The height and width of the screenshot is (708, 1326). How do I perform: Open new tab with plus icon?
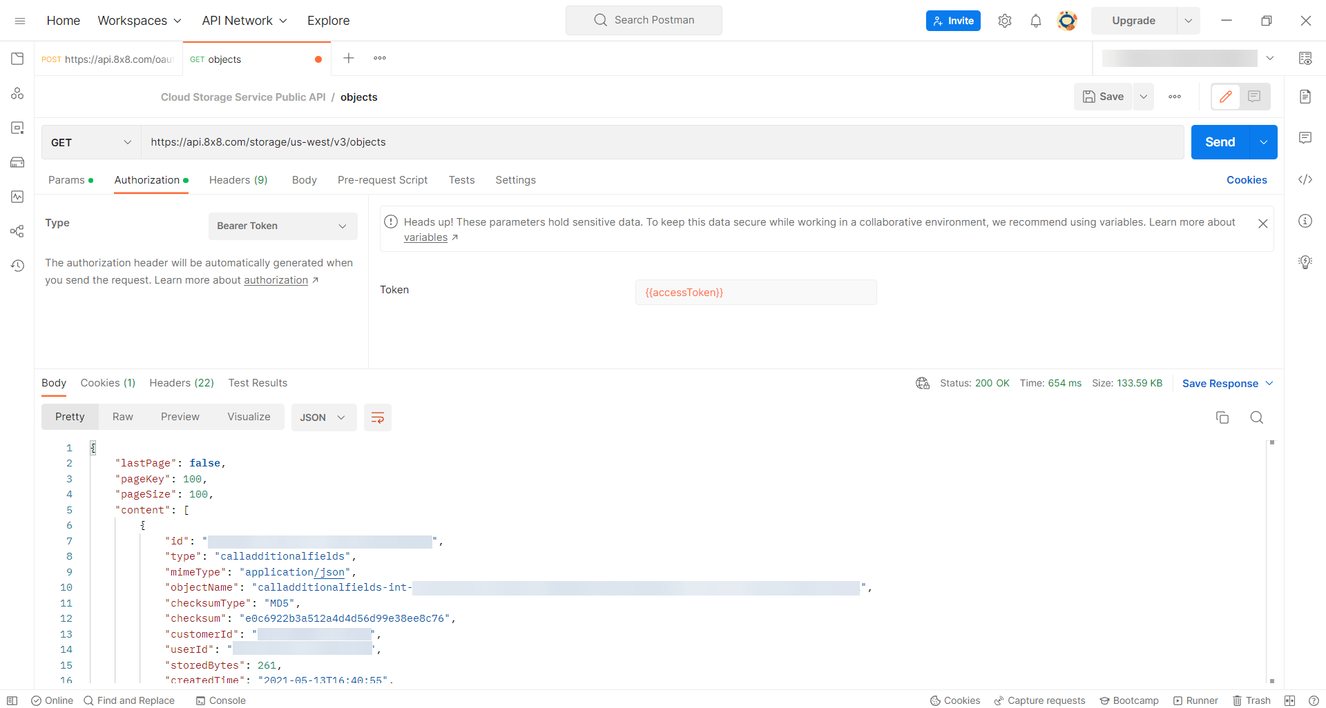coord(349,59)
